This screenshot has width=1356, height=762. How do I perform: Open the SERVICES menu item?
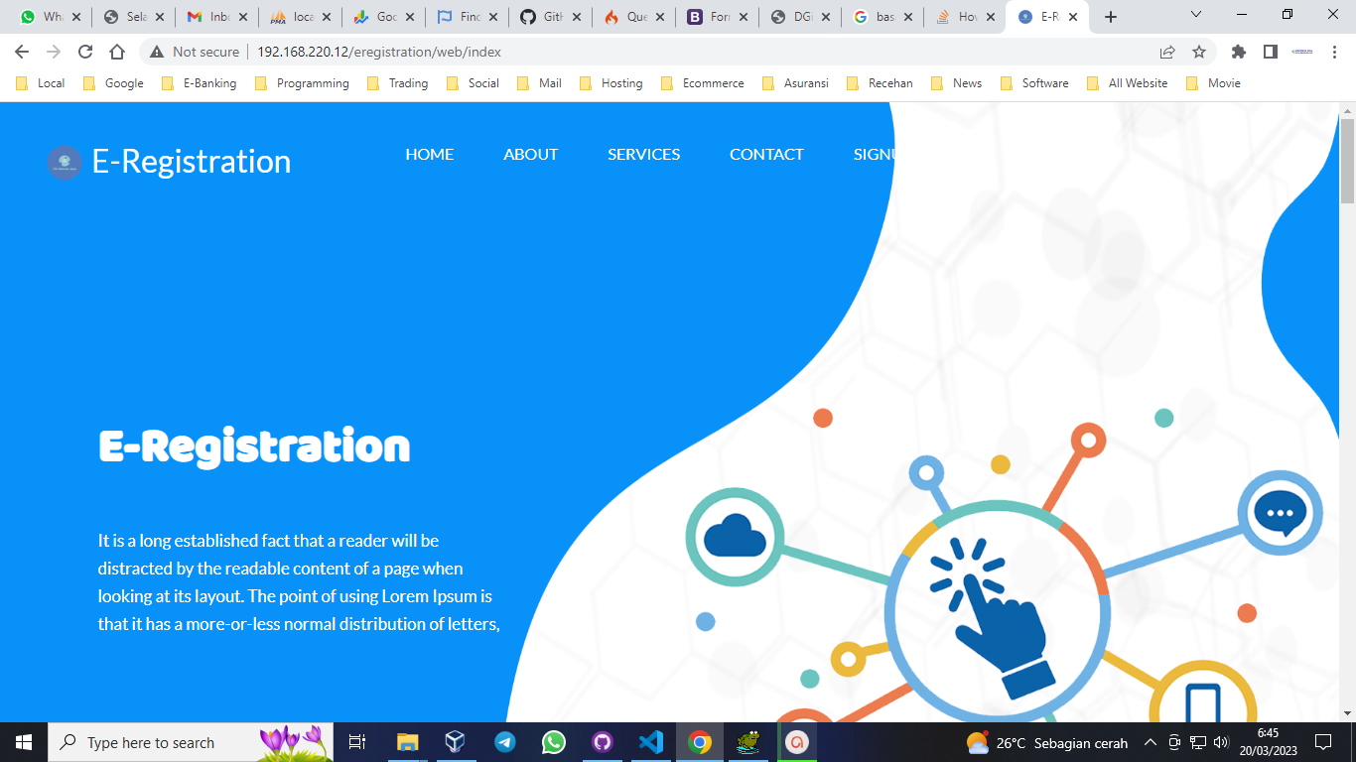(x=643, y=154)
